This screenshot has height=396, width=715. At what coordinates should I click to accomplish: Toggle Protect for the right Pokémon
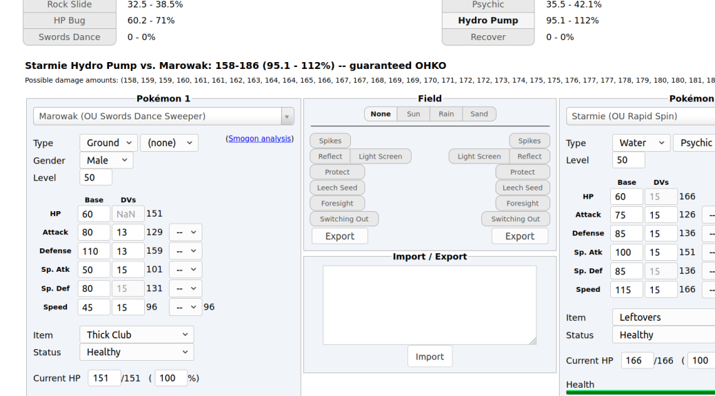pyautogui.click(x=523, y=172)
